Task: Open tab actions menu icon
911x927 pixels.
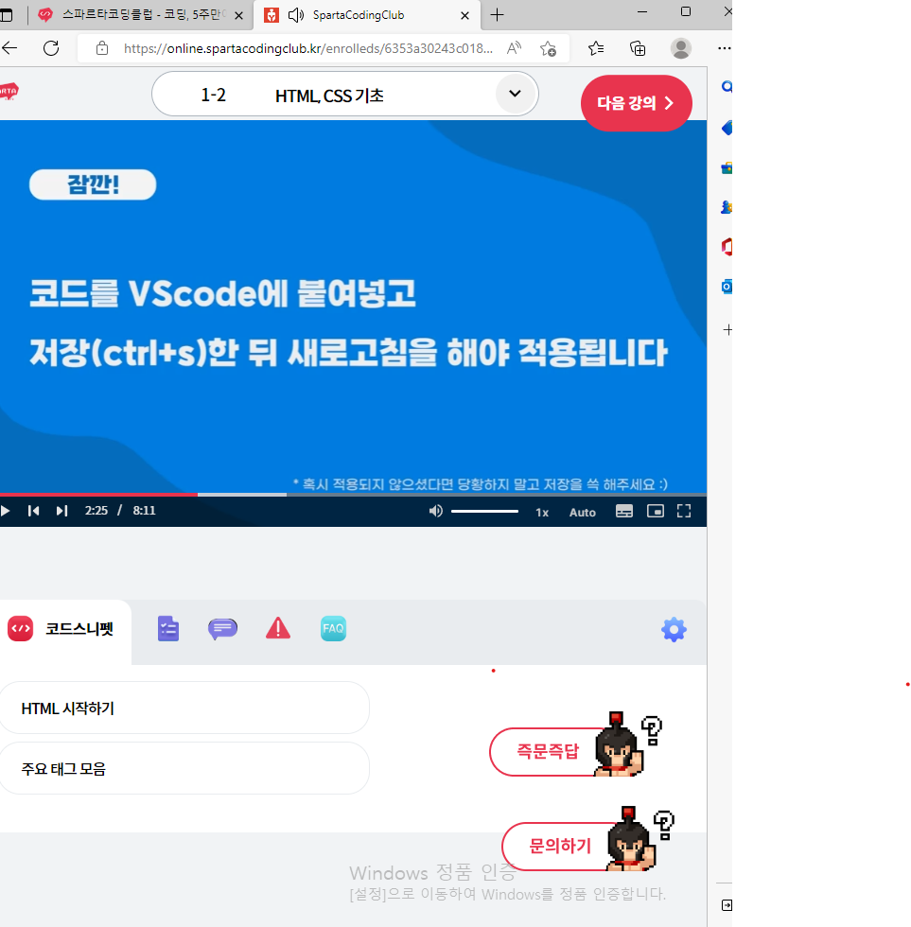Action: tap(7, 15)
